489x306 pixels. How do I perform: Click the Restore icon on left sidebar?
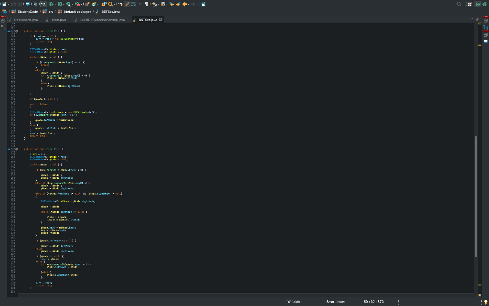3,20
